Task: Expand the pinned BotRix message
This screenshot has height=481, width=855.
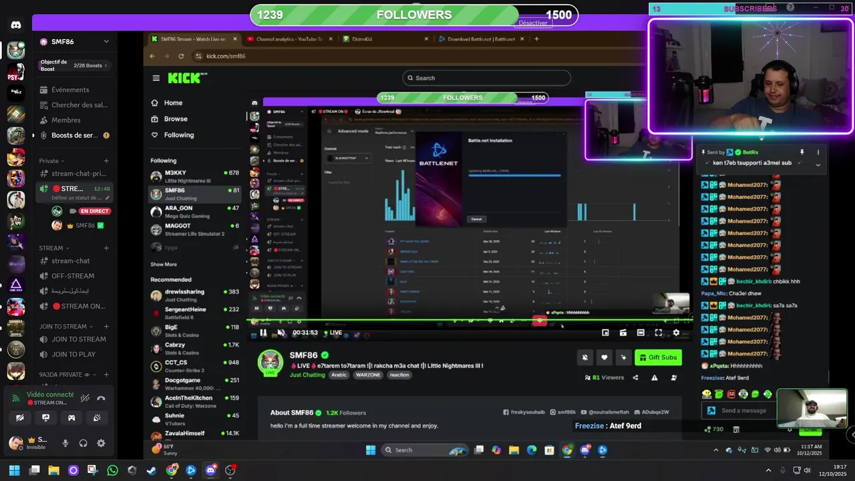Action: point(818,164)
